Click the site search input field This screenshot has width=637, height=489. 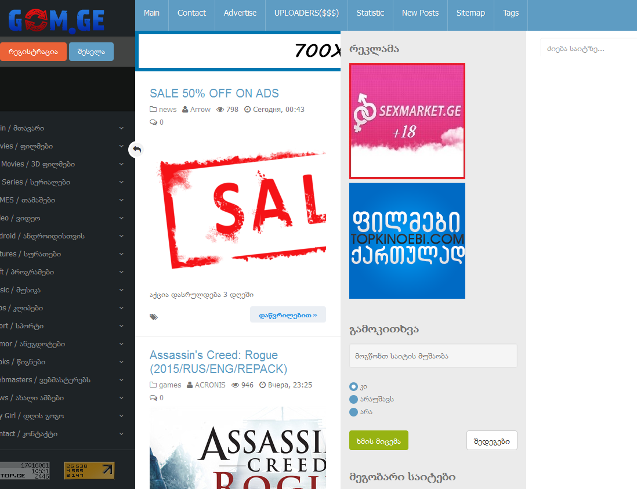(589, 49)
